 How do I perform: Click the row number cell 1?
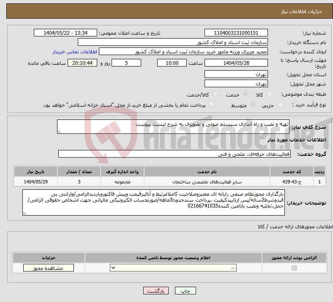click(319, 182)
